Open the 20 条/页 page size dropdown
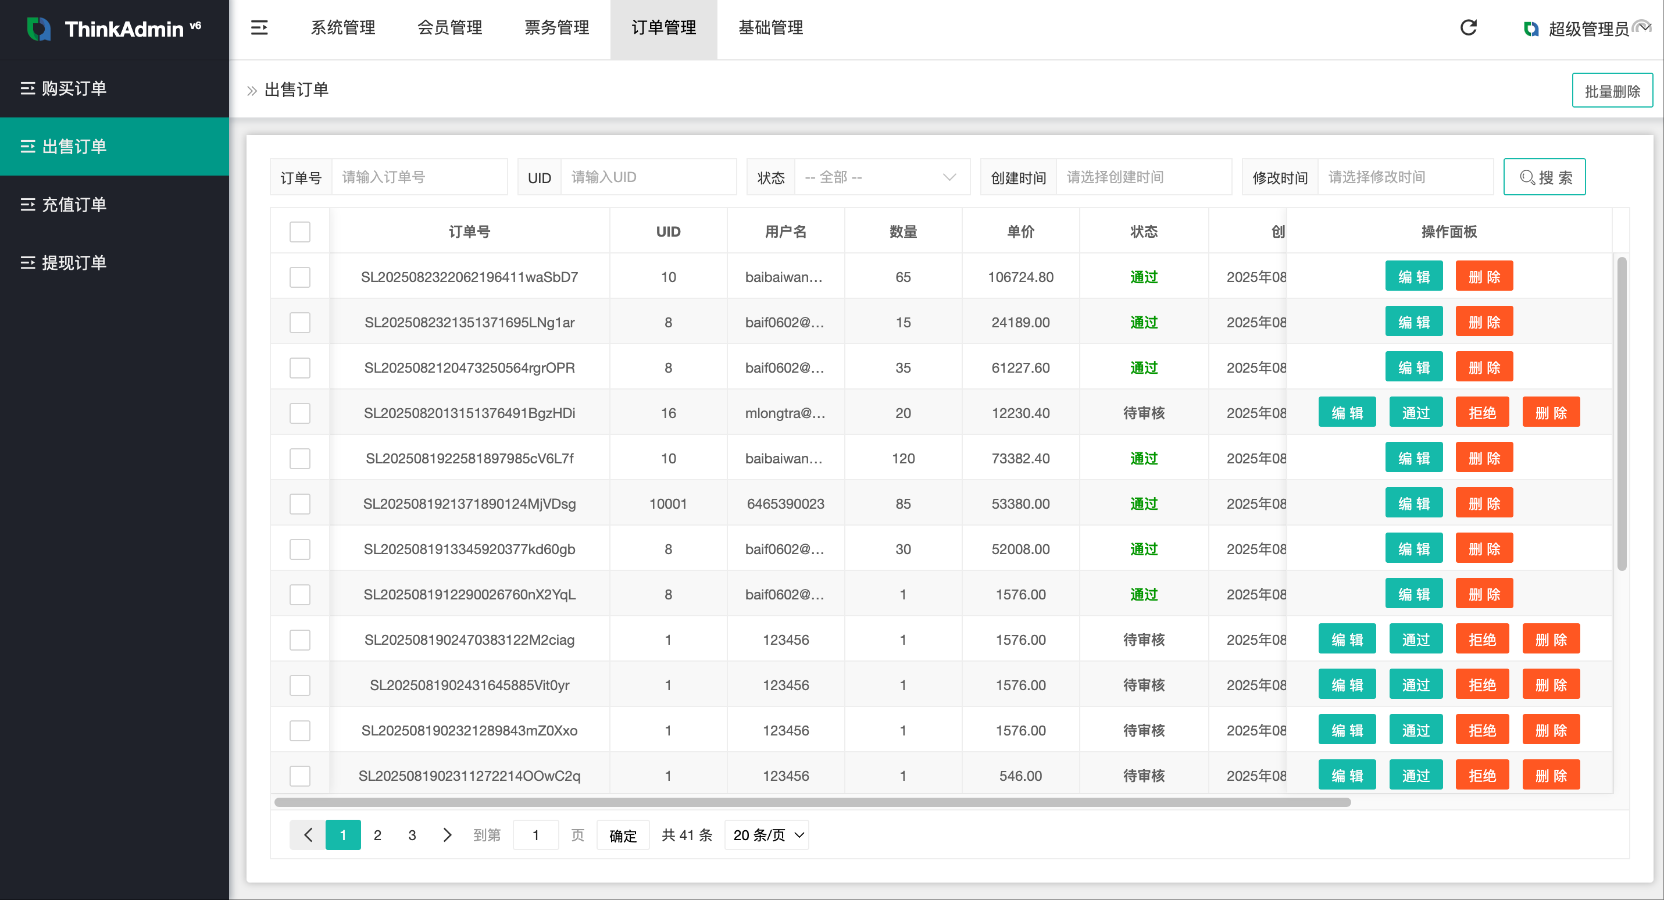 coord(767,835)
